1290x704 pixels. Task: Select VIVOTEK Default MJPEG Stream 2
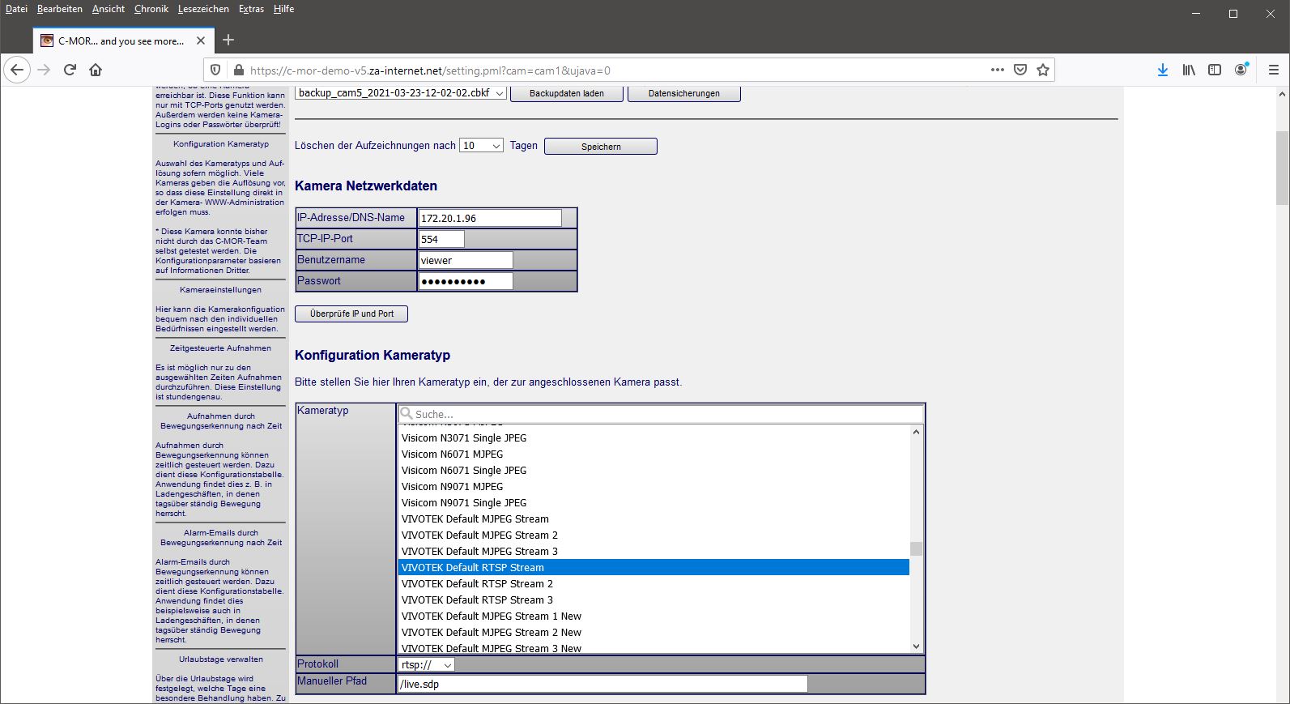point(654,535)
